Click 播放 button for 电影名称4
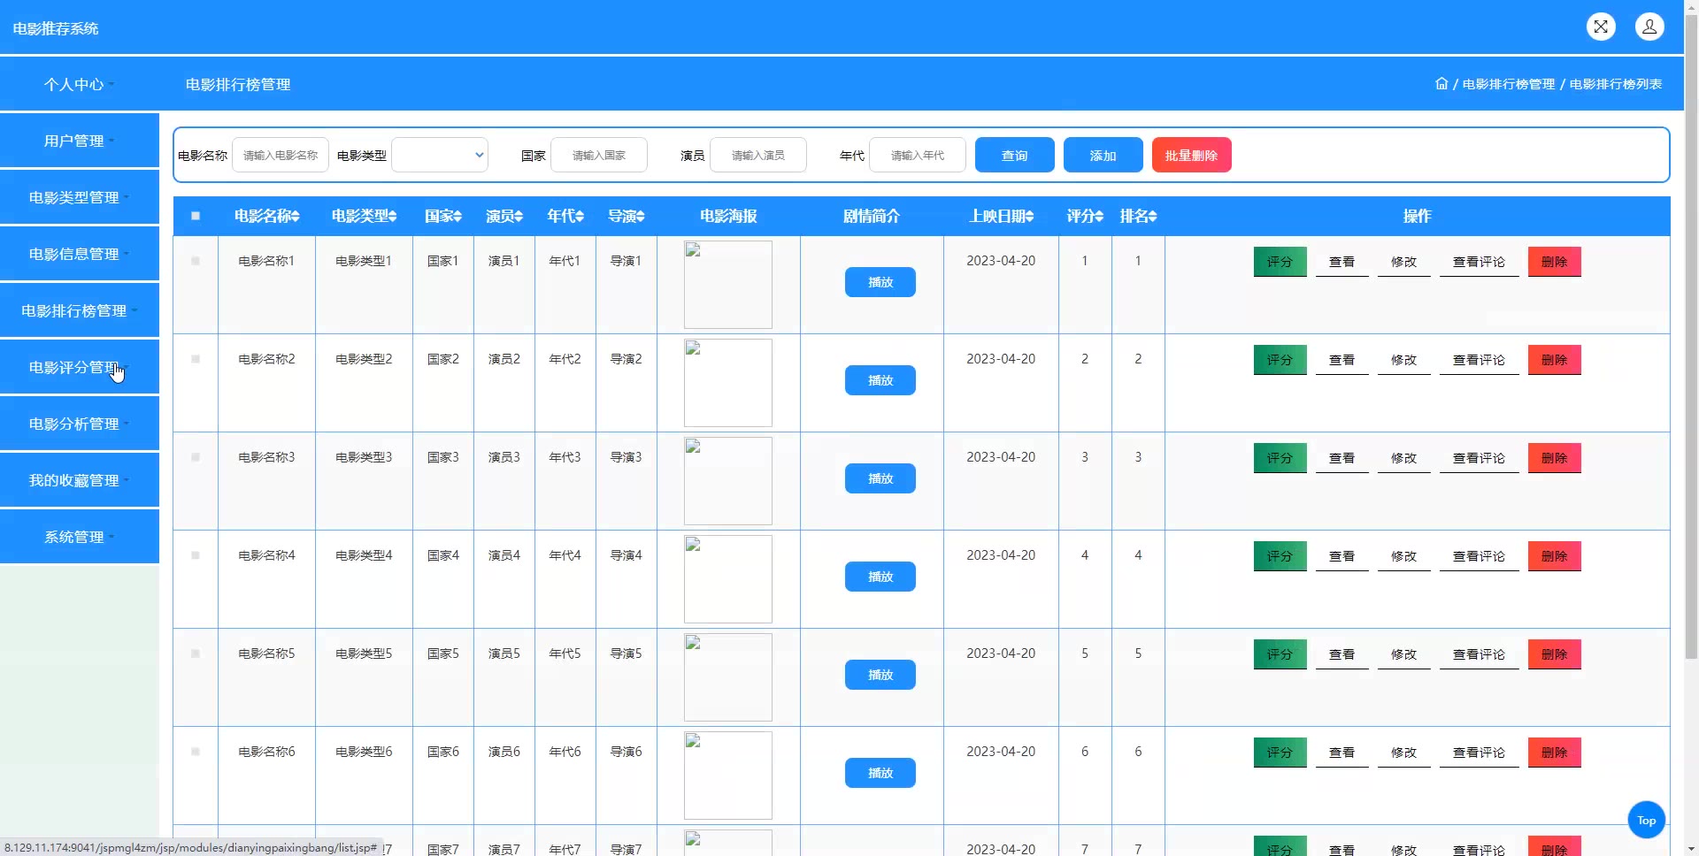 [880, 577]
